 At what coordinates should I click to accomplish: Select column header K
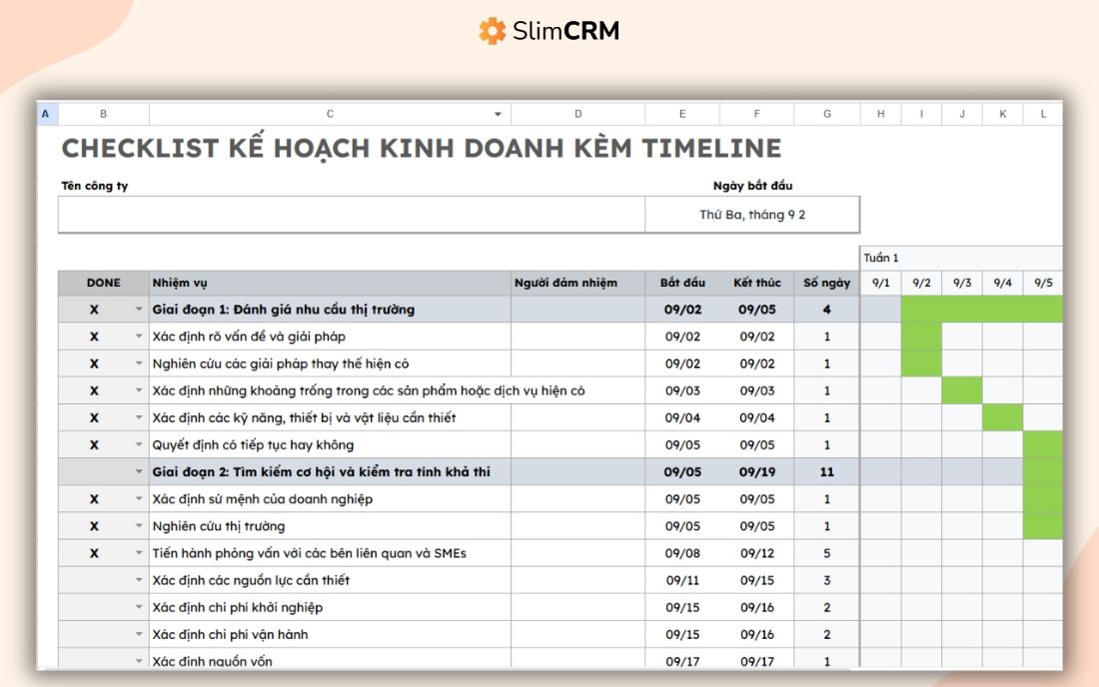[1003, 114]
